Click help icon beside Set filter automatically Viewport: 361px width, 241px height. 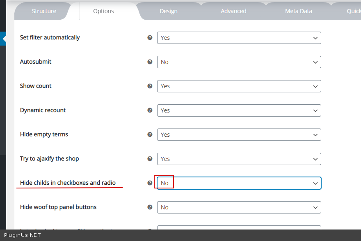[150, 37]
